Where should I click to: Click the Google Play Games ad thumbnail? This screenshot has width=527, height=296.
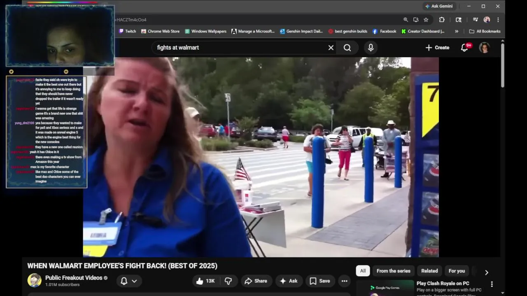385,288
